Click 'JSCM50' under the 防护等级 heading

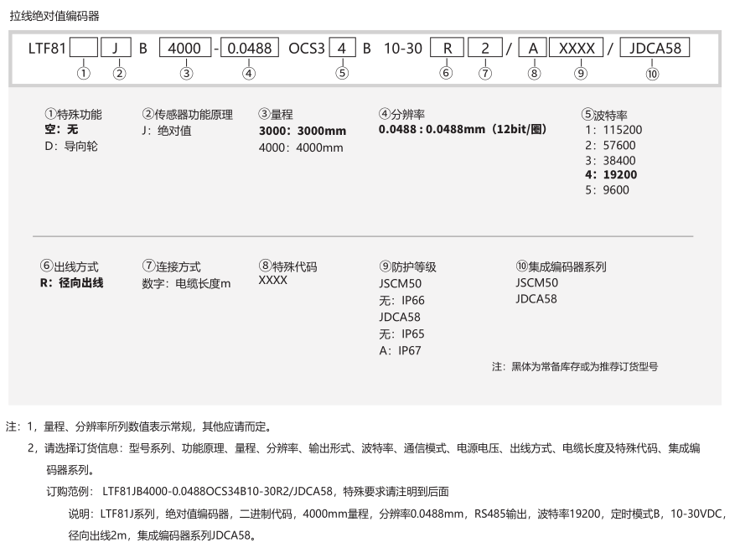click(401, 283)
